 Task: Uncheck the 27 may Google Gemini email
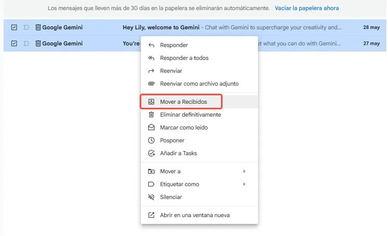pyautogui.click(x=14, y=43)
